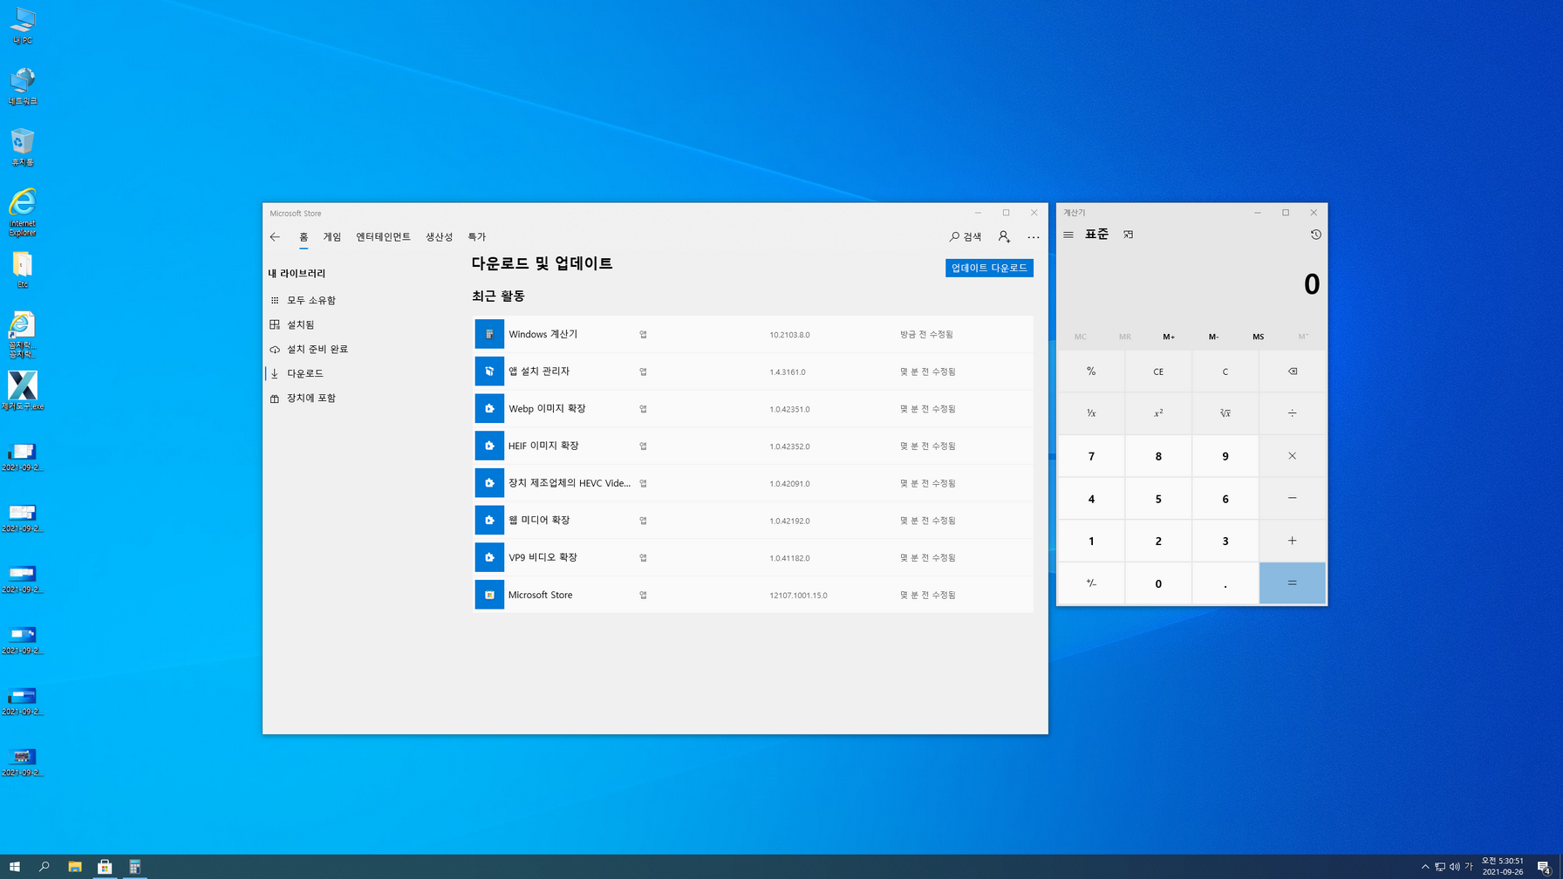Viewport: 1563px width, 879px height.
Task: Click the Windows 계산기 app icon
Action: coord(489,334)
